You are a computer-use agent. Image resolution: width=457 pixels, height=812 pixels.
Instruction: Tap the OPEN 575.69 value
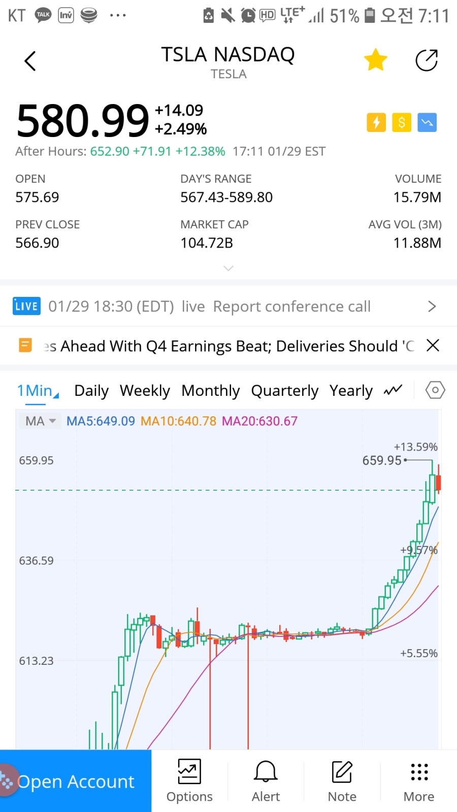pyautogui.click(x=37, y=197)
